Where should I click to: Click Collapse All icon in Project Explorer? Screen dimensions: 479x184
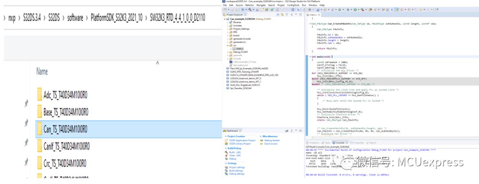[x=278, y=15]
